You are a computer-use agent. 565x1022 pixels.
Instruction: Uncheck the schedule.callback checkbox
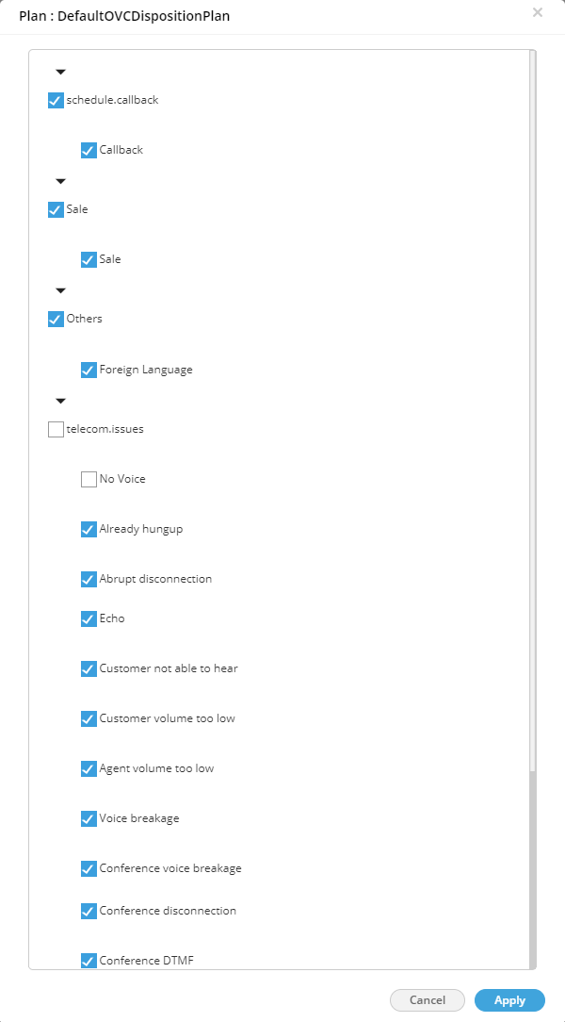tap(56, 99)
